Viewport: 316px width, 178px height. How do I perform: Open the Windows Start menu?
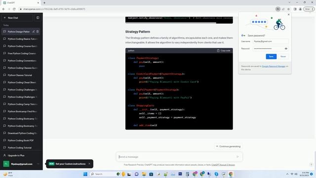(85, 174)
